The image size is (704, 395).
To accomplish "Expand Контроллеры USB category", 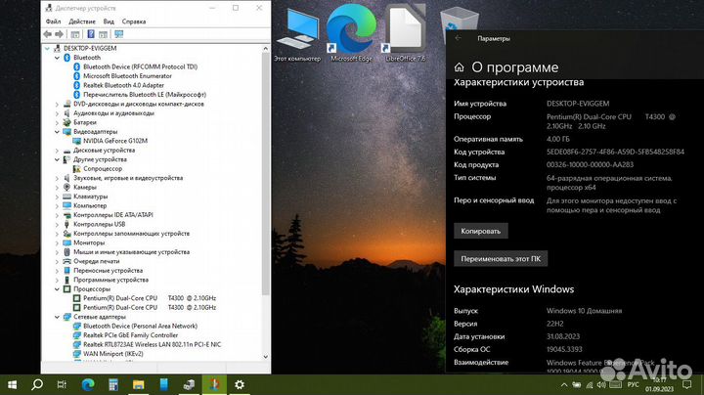I will coord(57,225).
